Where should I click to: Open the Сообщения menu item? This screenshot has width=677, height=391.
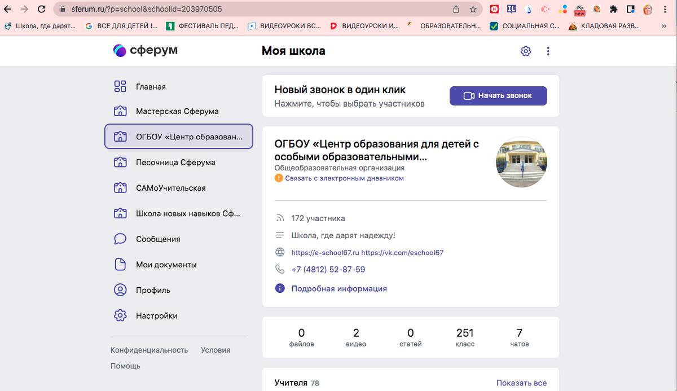pos(179,239)
